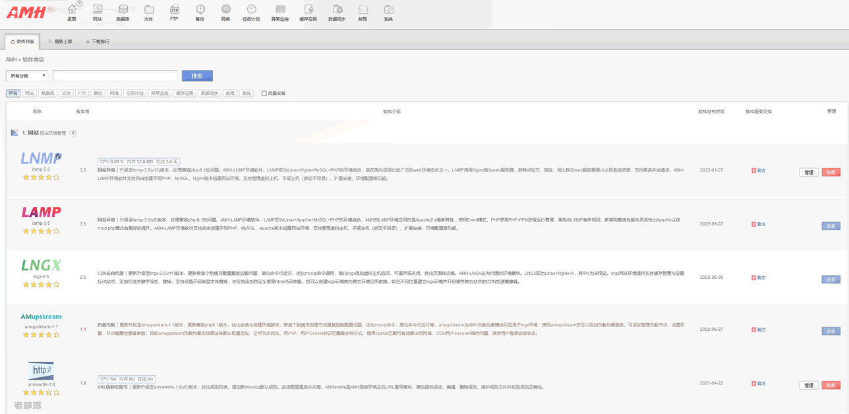Select the FTP filter tag
The height and width of the screenshot is (414, 849).
pos(82,94)
